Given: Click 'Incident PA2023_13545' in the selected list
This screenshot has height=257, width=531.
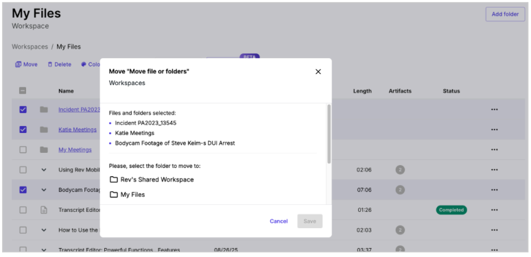Looking at the screenshot, I should click(145, 123).
